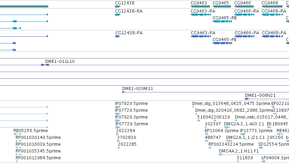Viewport: 289px width, 163px height.
Task: Select the CG9465-RB transcript glyph
Action: tap(222, 21)
